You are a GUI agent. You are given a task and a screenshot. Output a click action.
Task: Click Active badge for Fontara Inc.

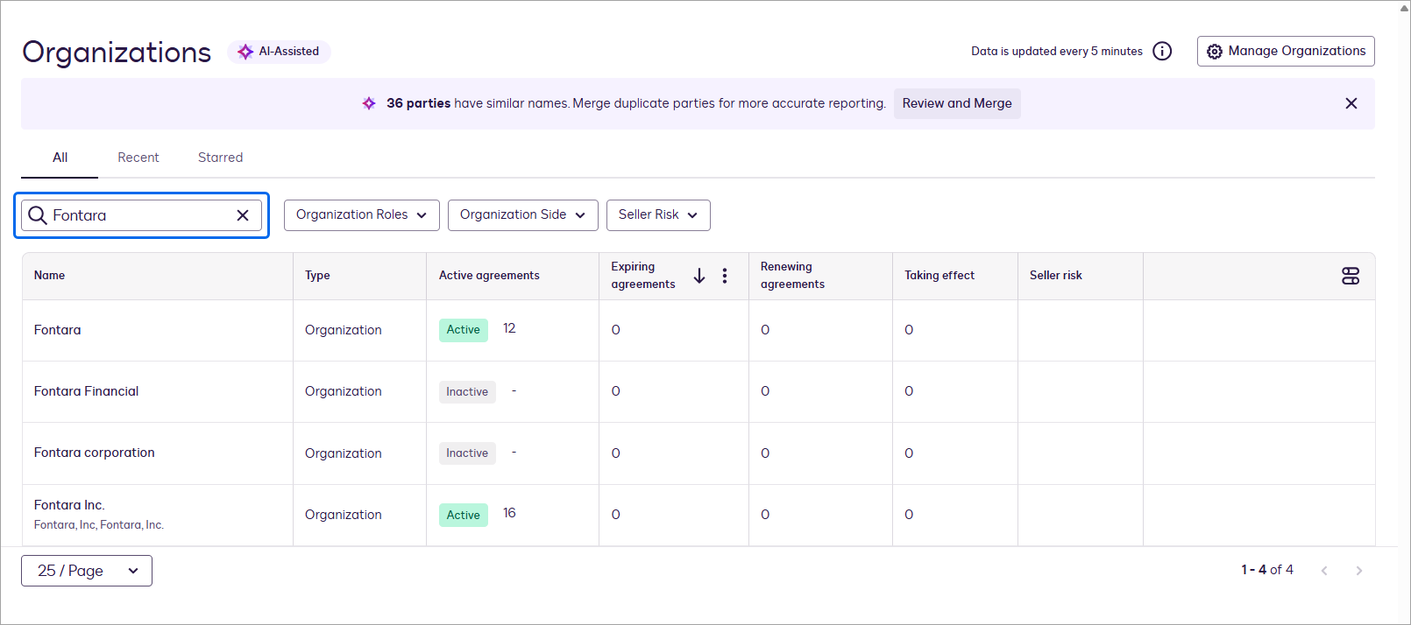[464, 515]
